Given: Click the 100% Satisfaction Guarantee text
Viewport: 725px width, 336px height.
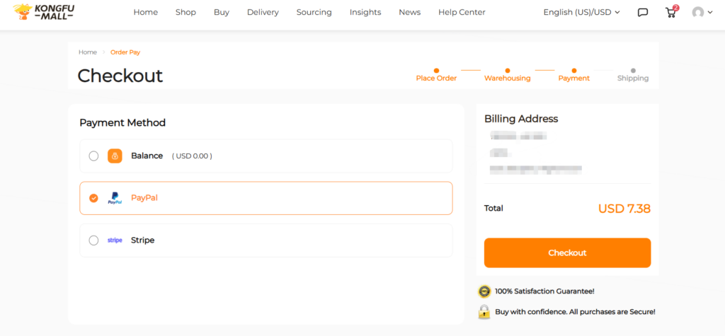Looking at the screenshot, I should [544, 291].
